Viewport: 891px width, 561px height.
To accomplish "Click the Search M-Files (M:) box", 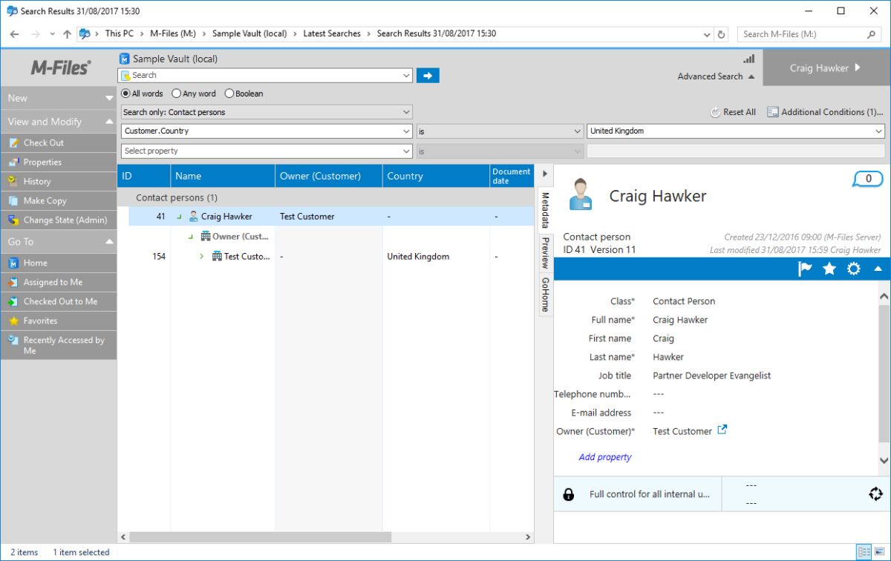I will pos(809,34).
